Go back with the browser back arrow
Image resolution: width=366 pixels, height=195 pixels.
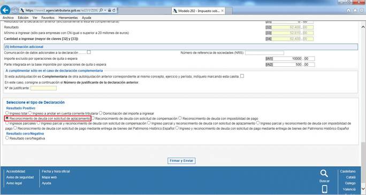point(5,10)
